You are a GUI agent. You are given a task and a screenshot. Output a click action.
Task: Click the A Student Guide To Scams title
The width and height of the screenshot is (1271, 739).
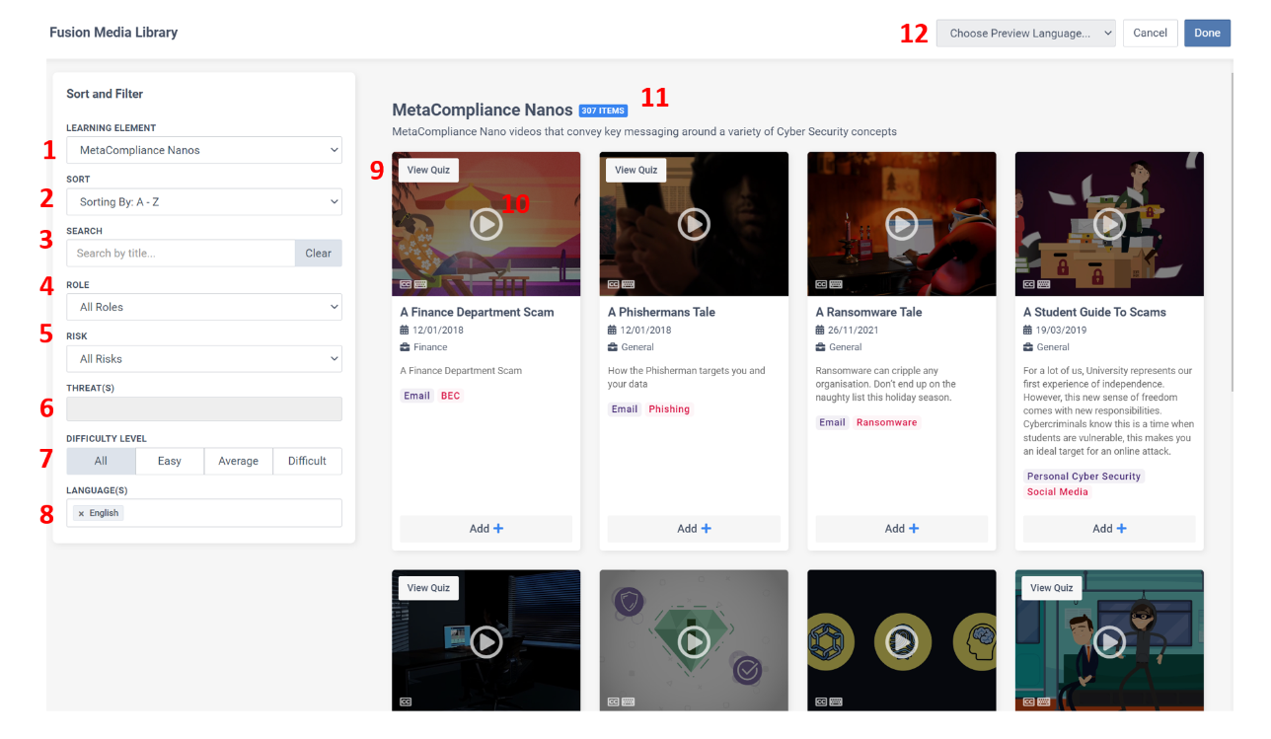tap(1094, 312)
